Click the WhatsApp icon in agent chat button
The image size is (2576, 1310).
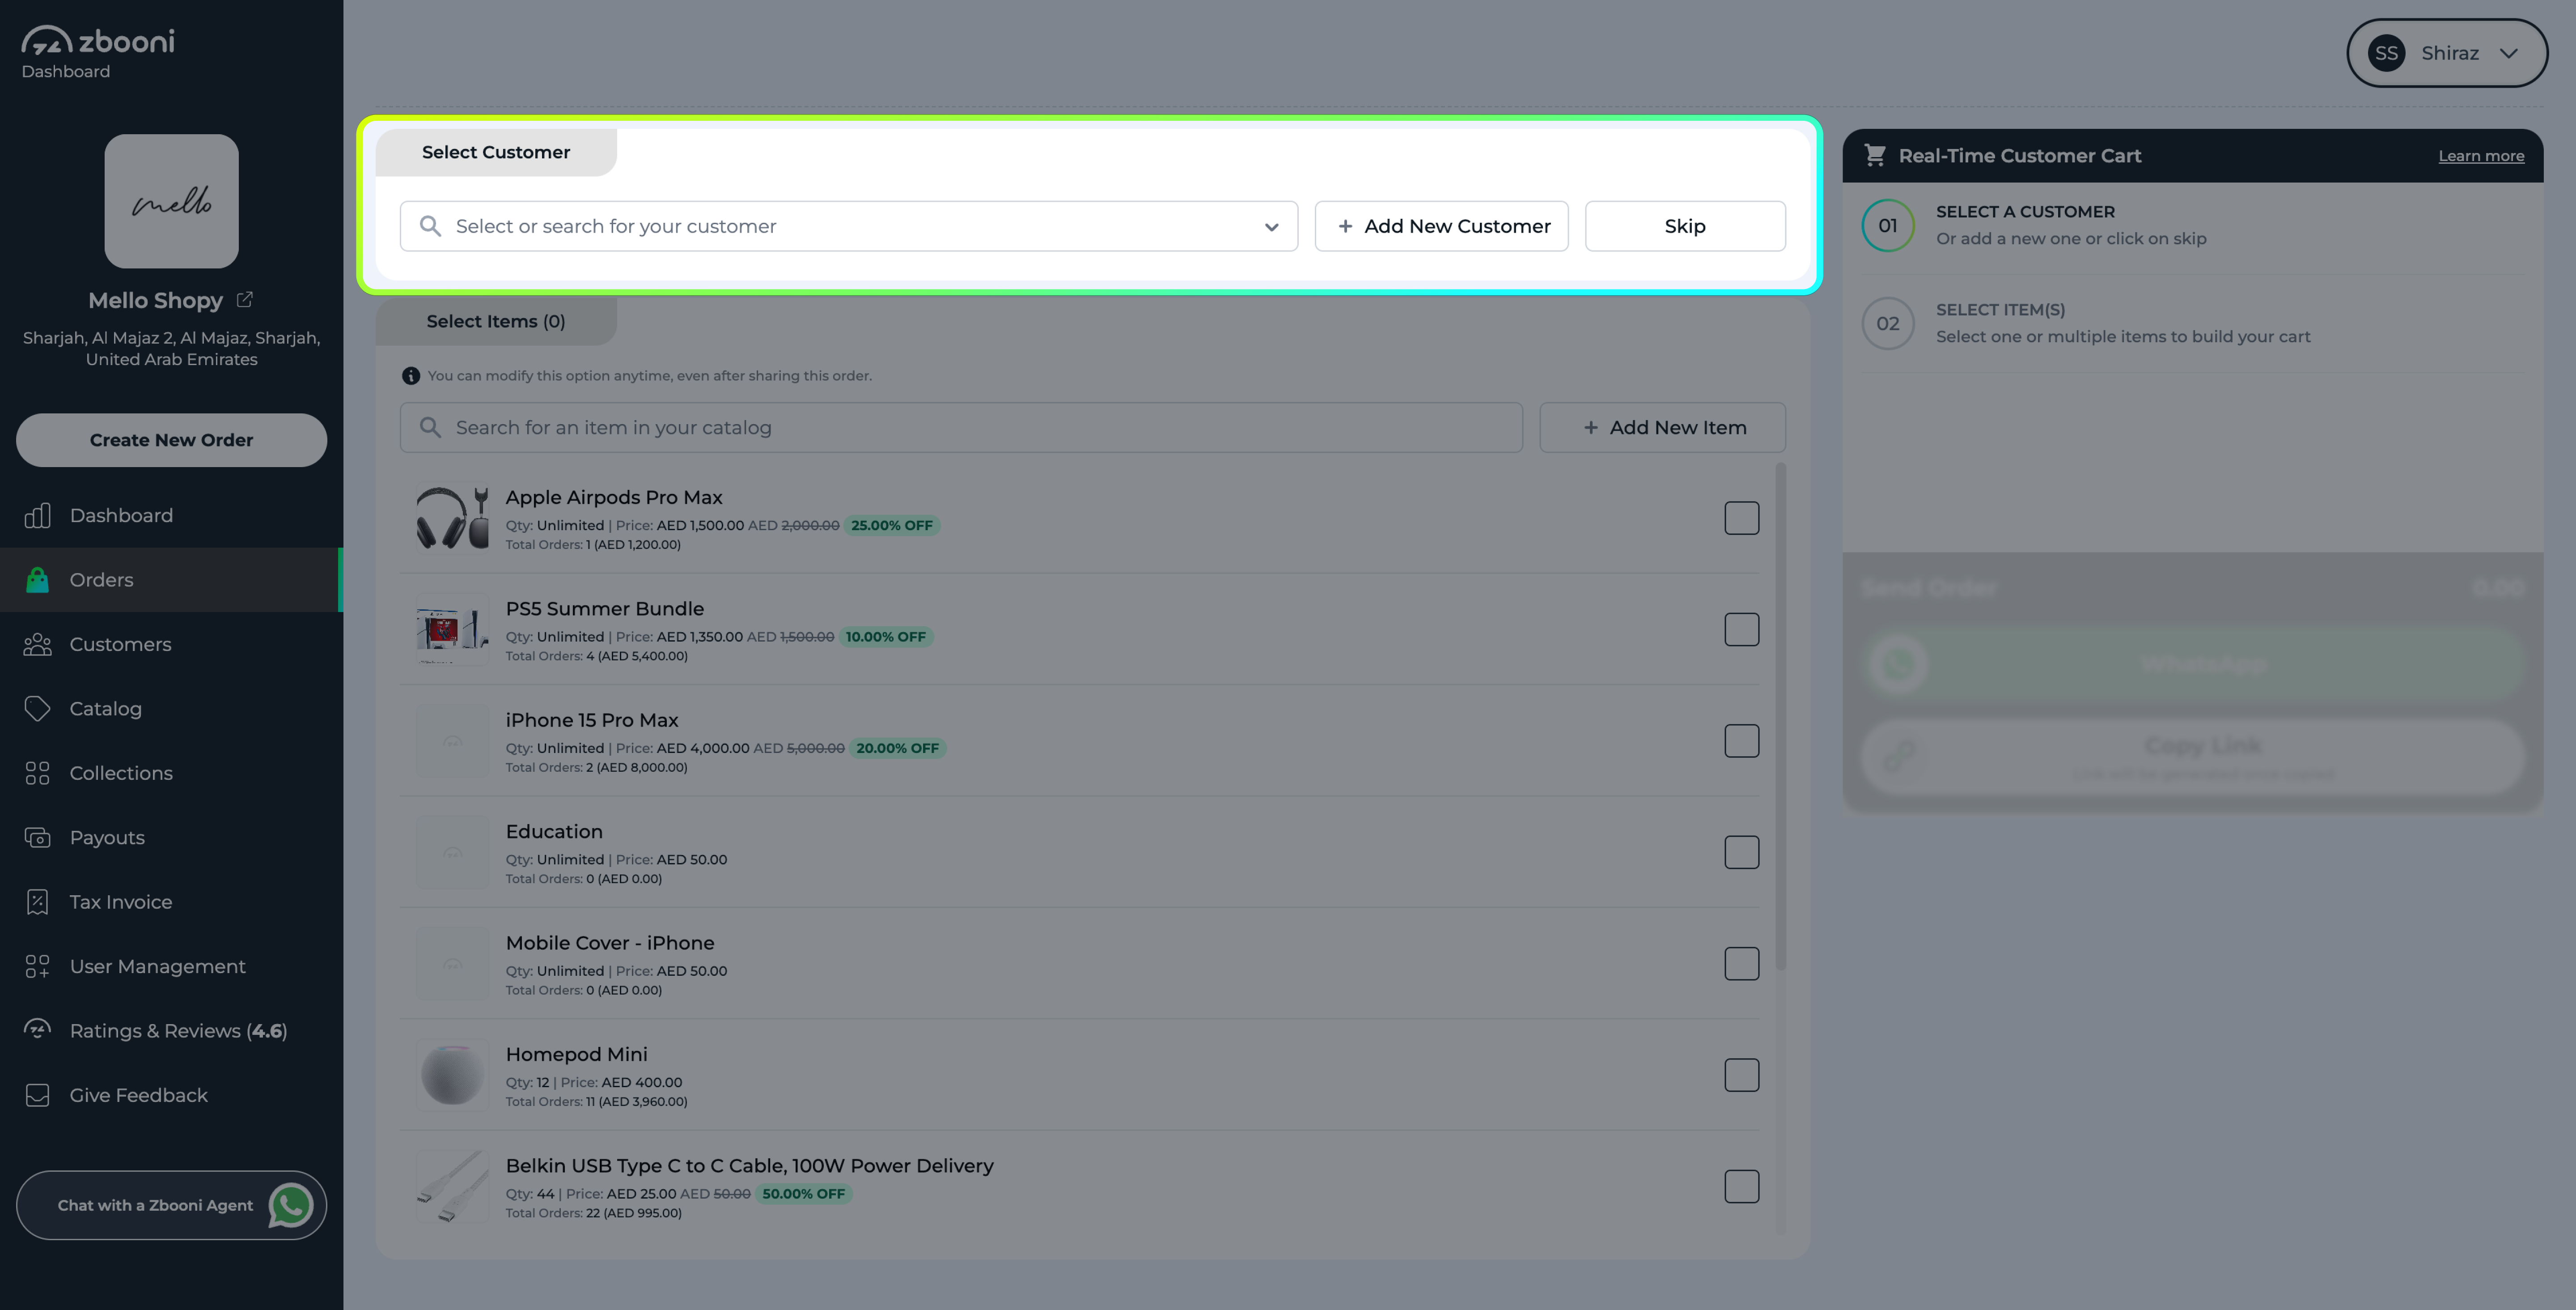[291, 1205]
